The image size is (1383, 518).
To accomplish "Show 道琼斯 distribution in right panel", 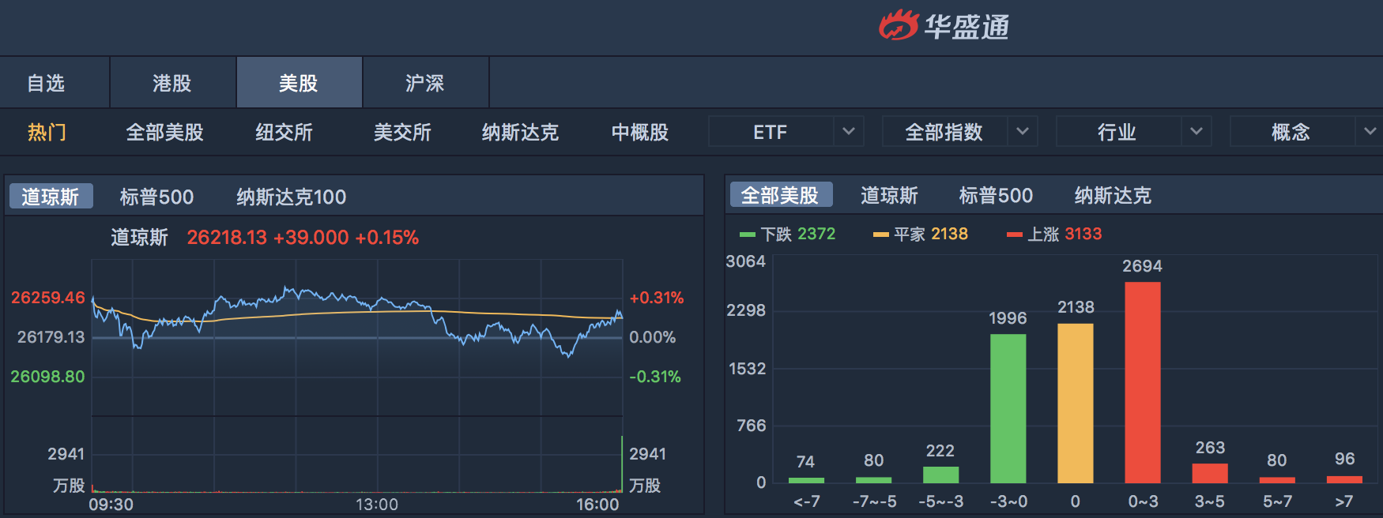I will [889, 196].
